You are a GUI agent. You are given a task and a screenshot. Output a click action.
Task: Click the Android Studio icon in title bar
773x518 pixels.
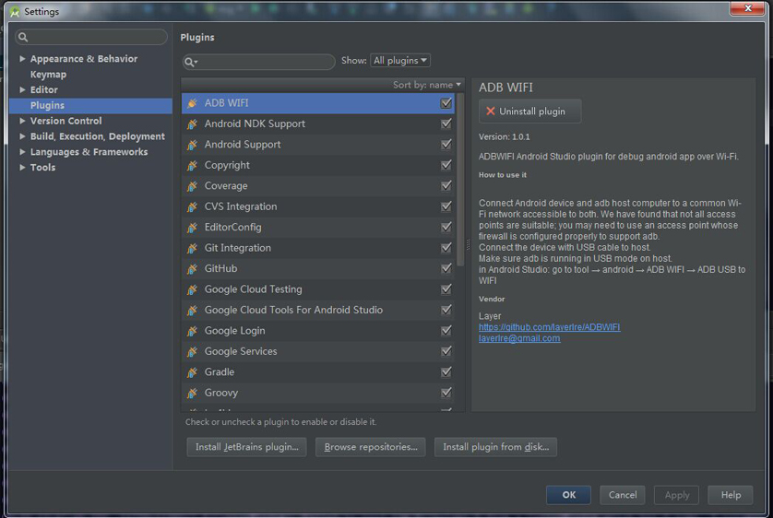(15, 11)
